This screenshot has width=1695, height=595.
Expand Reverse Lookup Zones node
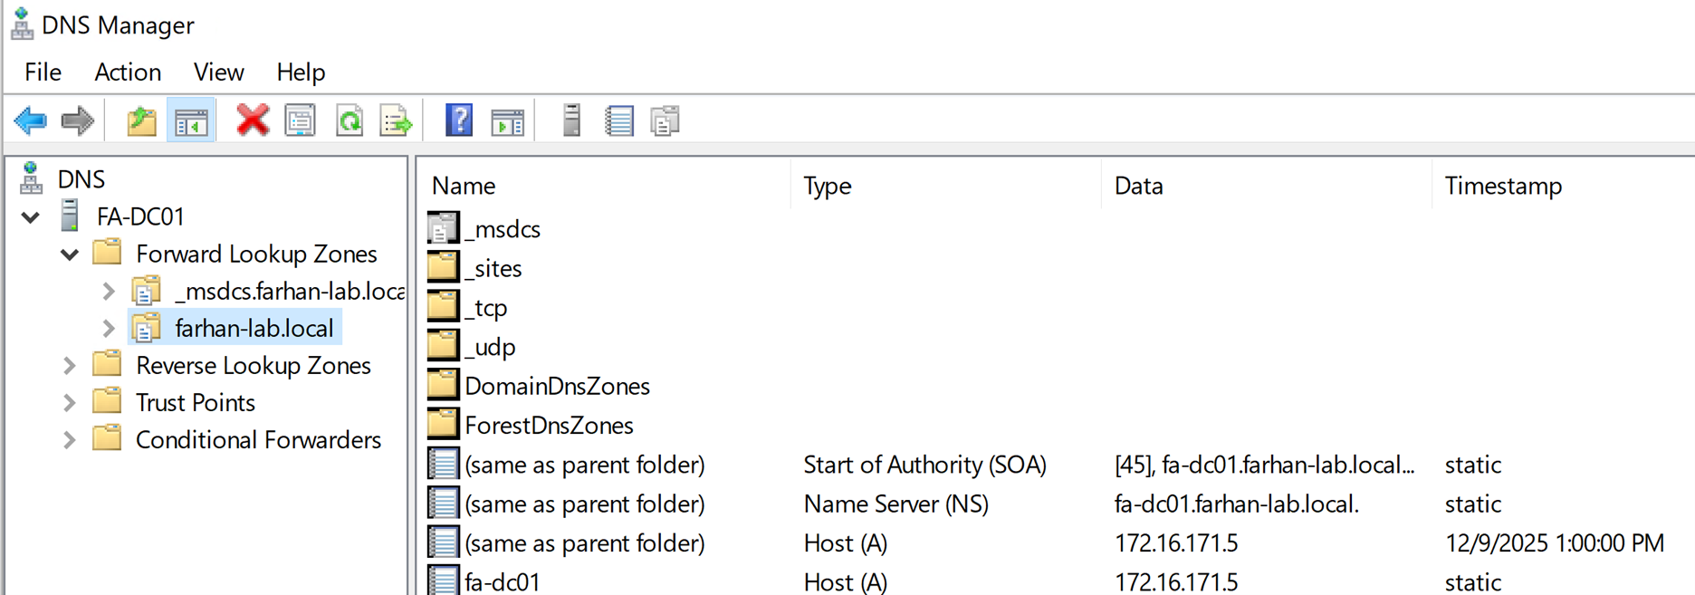(70, 366)
